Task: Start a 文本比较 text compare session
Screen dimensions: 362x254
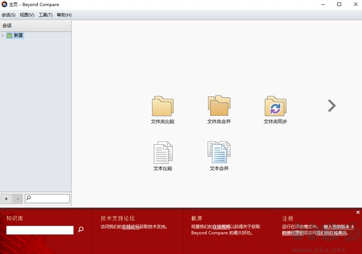Action: (163, 156)
